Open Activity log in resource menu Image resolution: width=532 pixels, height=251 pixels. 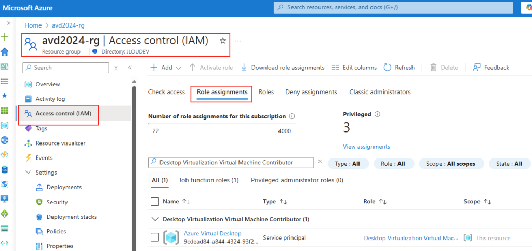tap(50, 99)
